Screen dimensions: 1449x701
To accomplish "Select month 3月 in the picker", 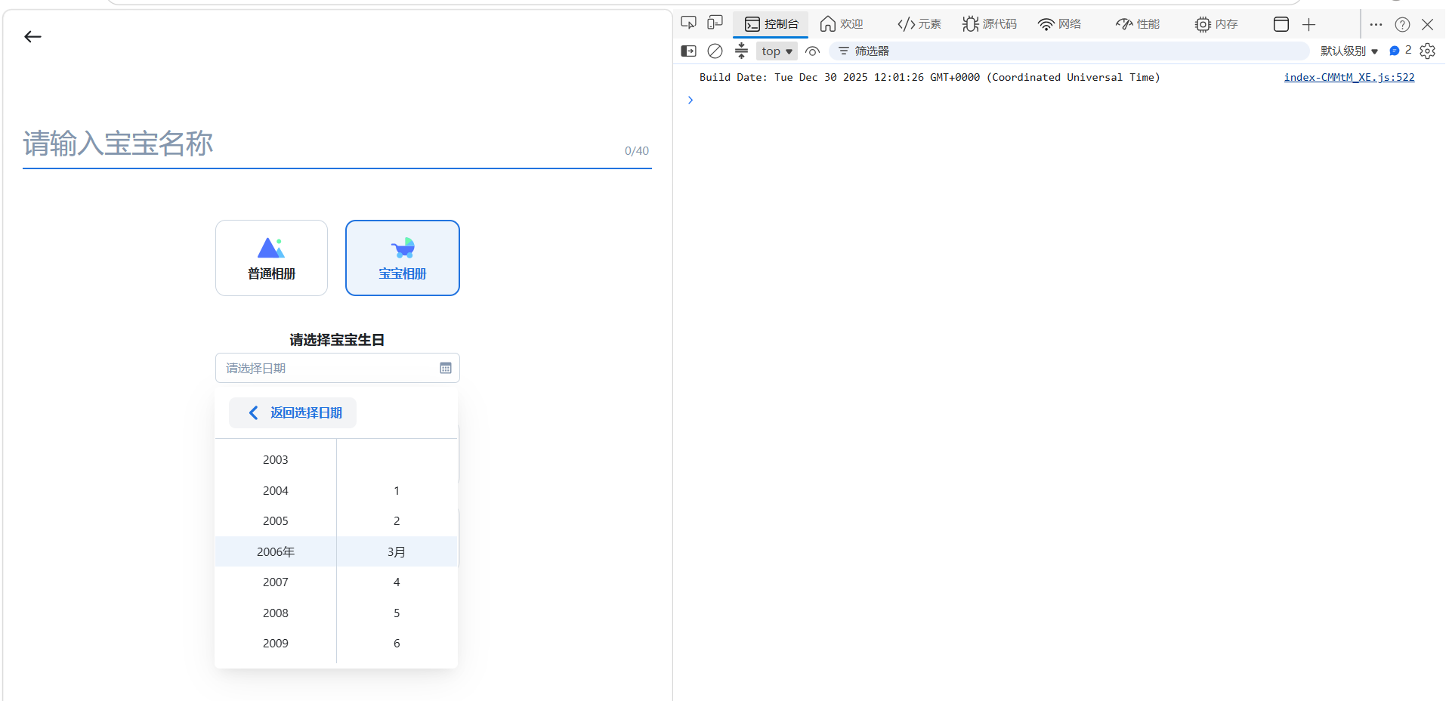I will 397,552.
